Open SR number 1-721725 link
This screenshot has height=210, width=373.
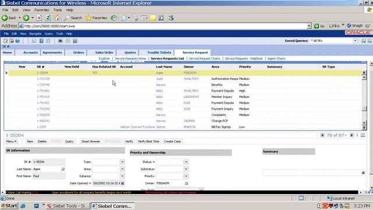[x=43, y=79]
